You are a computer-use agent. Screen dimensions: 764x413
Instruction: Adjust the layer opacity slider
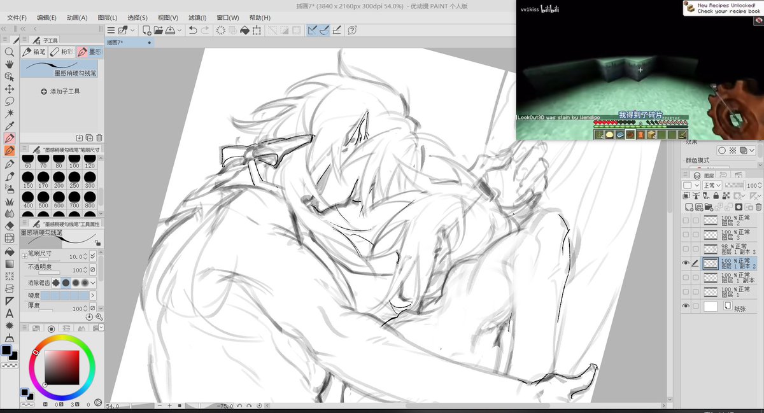pos(734,185)
